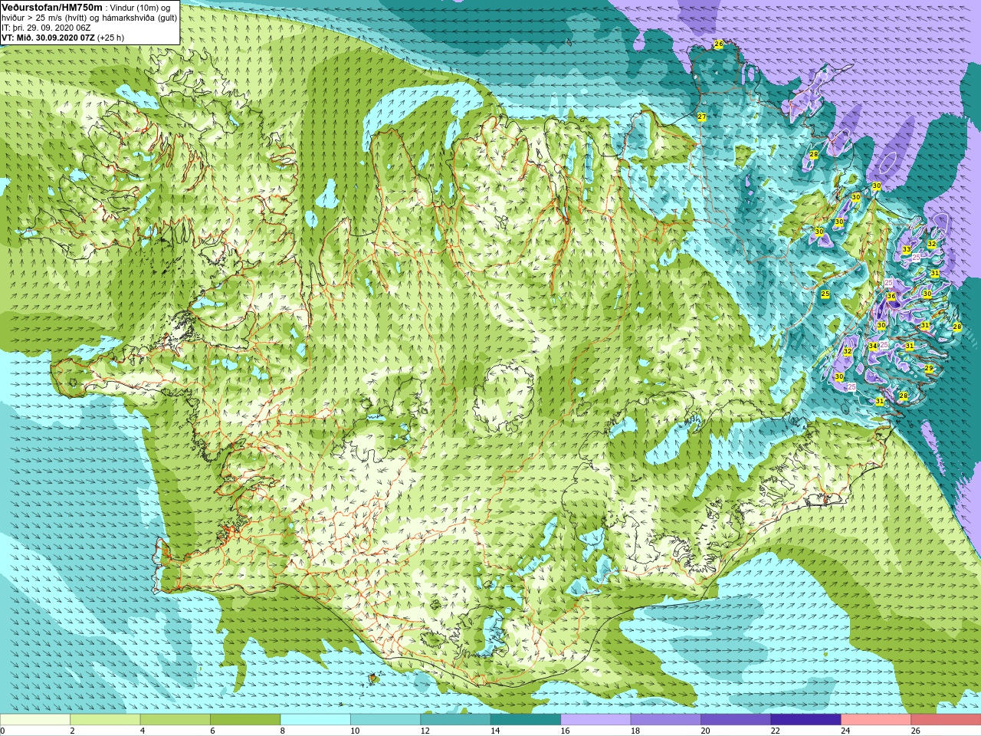Click the legend tick value '0'
Image resolution: width=981 pixels, height=736 pixels.
point(3,731)
